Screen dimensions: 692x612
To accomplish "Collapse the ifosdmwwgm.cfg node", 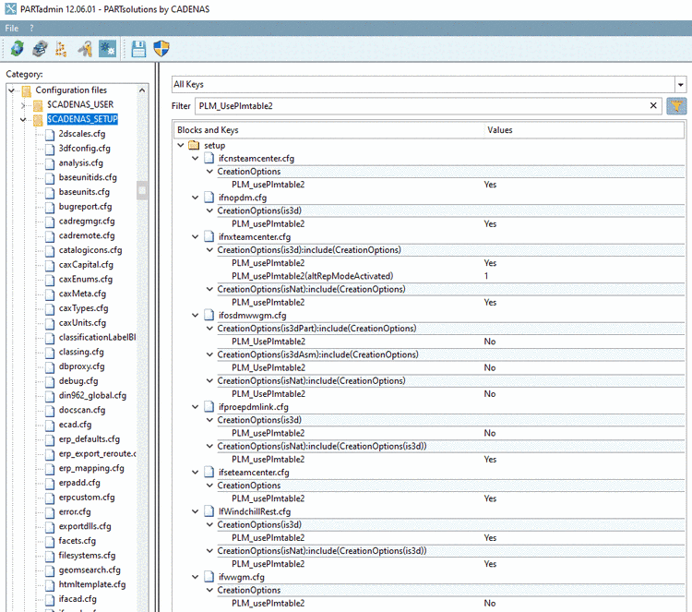I will pyautogui.click(x=195, y=316).
